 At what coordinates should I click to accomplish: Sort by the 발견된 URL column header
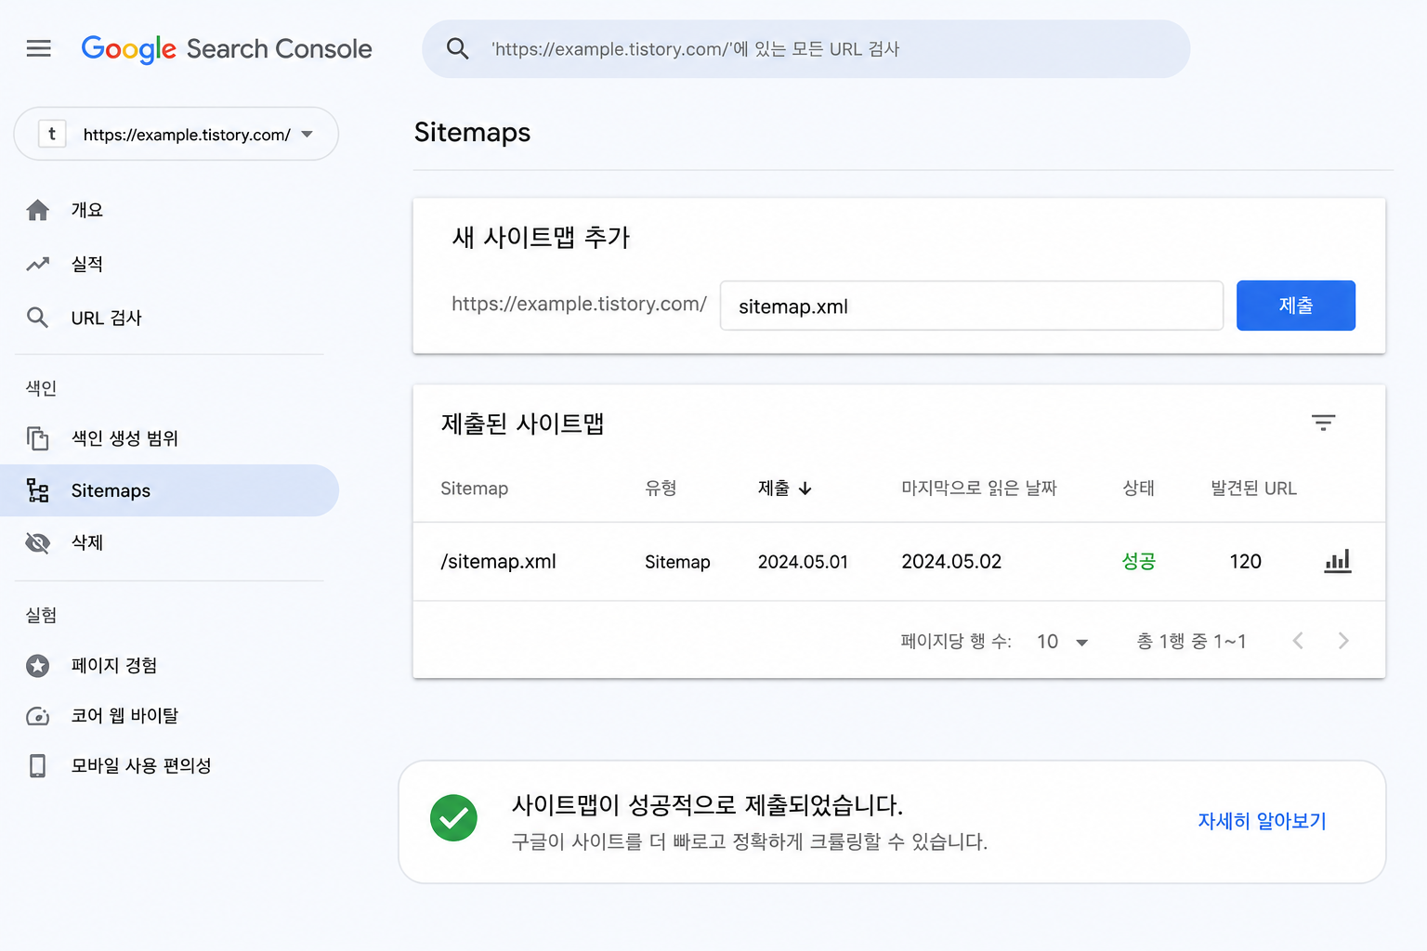tap(1253, 489)
